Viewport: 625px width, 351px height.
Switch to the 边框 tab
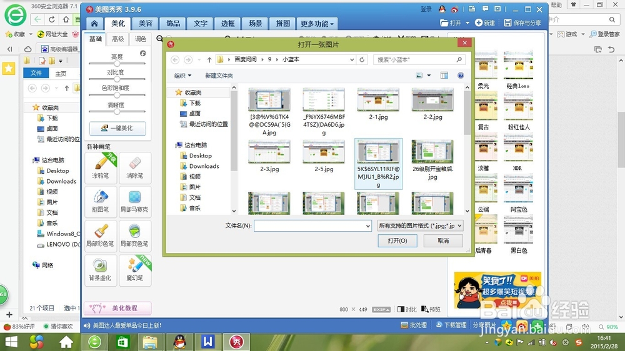coord(227,24)
